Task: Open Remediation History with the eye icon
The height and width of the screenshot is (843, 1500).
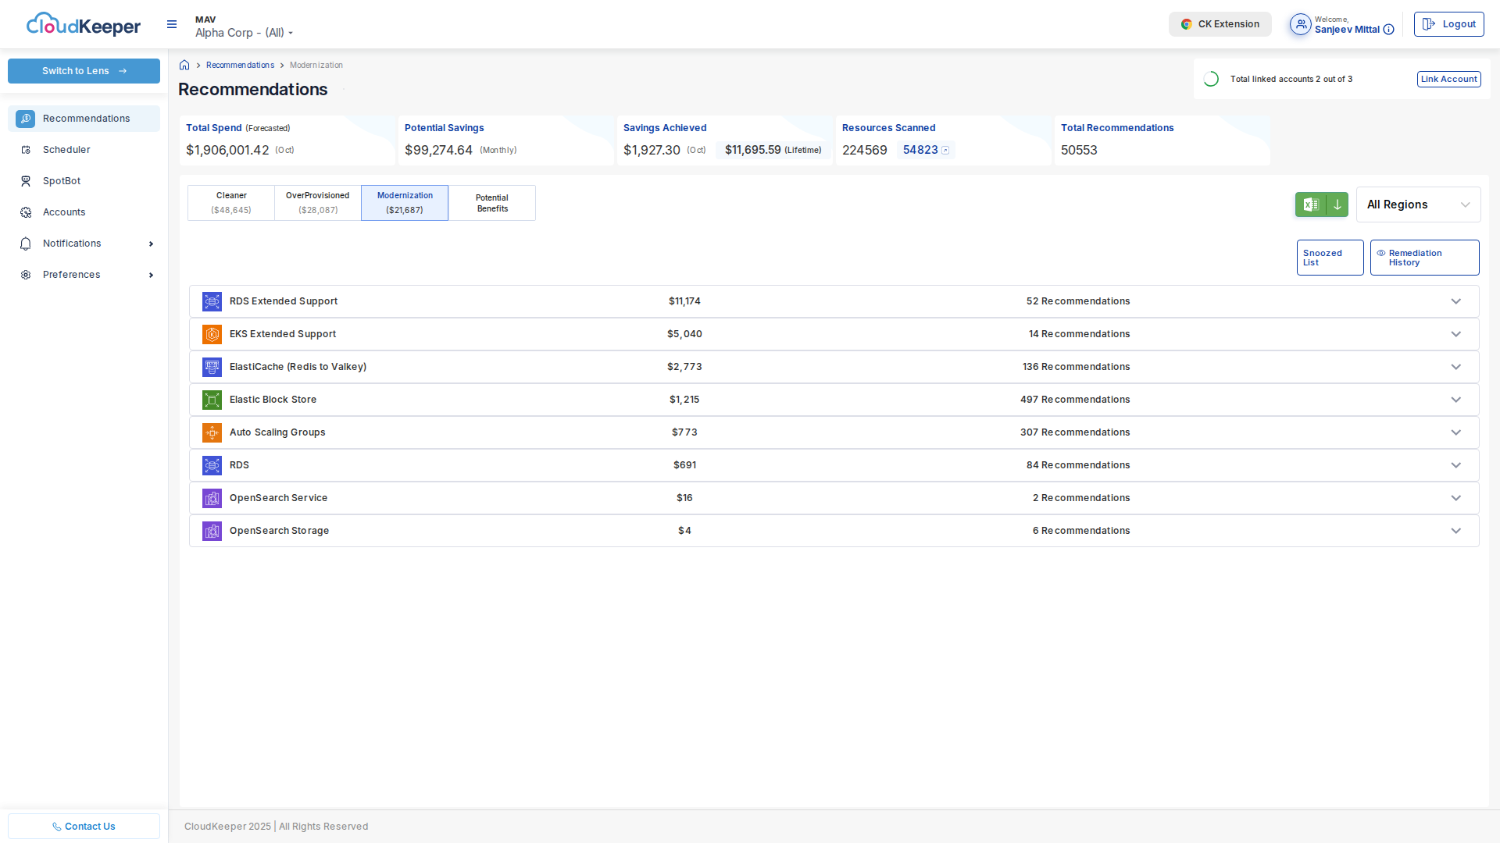Action: click(1424, 258)
